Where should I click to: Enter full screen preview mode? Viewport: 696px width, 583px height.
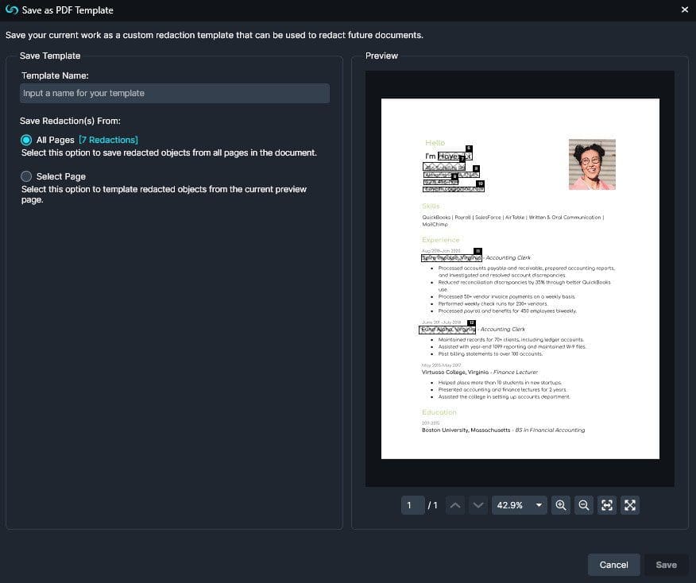(x=630, y=505)
